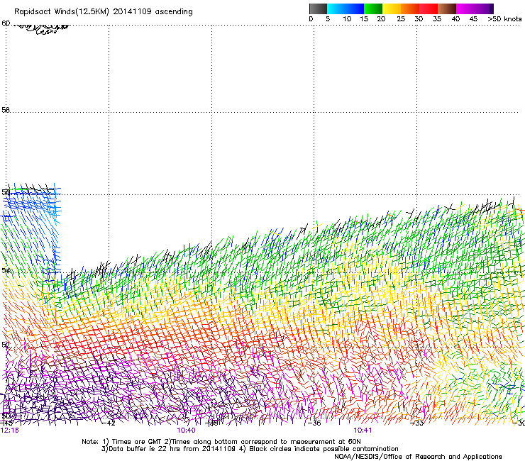
Task: Click the longitude label '-33' on bottom axis
Action: pyautogui.click(x=417, y=423)
